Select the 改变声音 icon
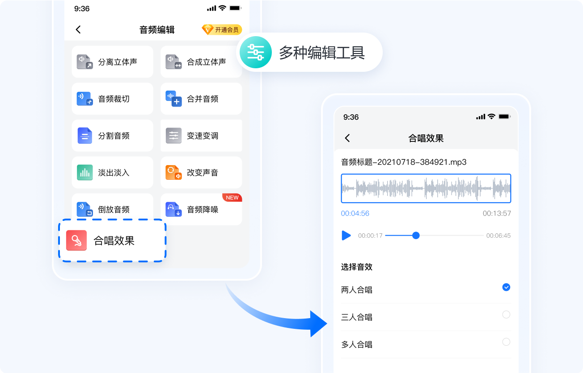583x373 pixels. pyautogui.click(x=173, y=172)
